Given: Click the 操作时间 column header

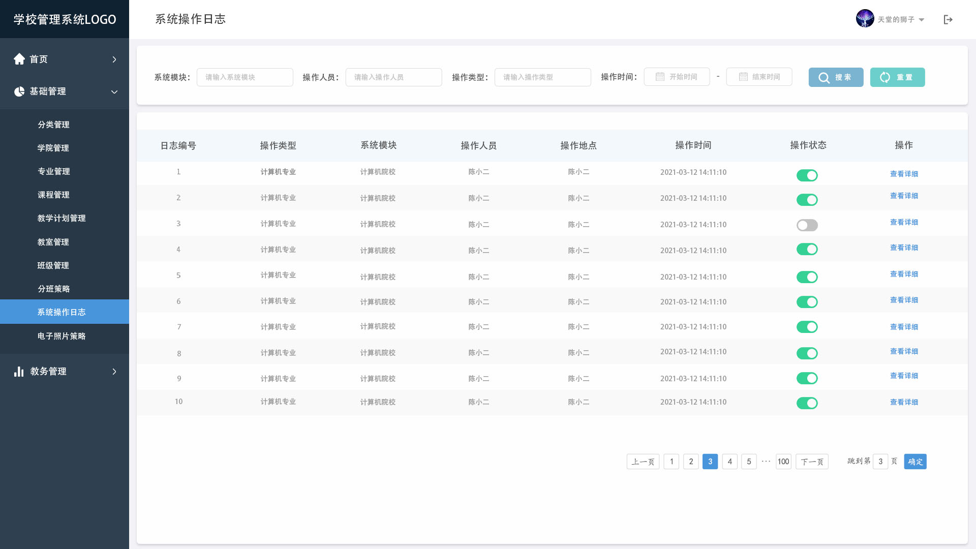Looking at the screenshot, I should (693, 145).
